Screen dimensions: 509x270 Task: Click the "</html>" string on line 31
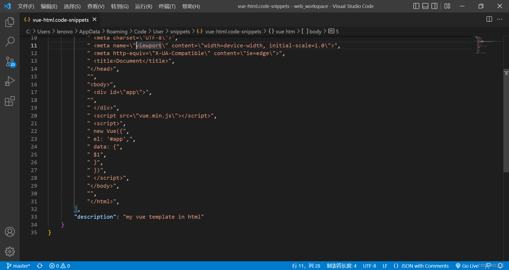tap(102, 201)
